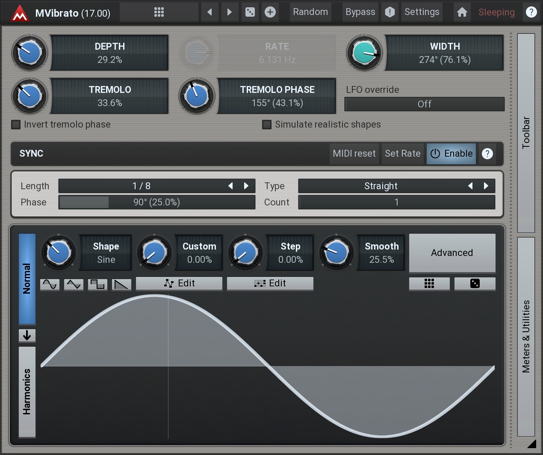
Task: Toggle the SYNC Enable button
Action: coord(452,154)
